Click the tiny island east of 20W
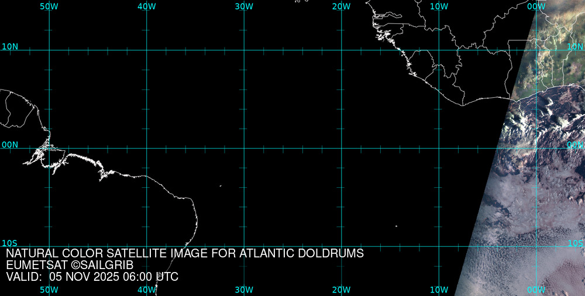This screenshot has width=585, height=296. point(396,226)
